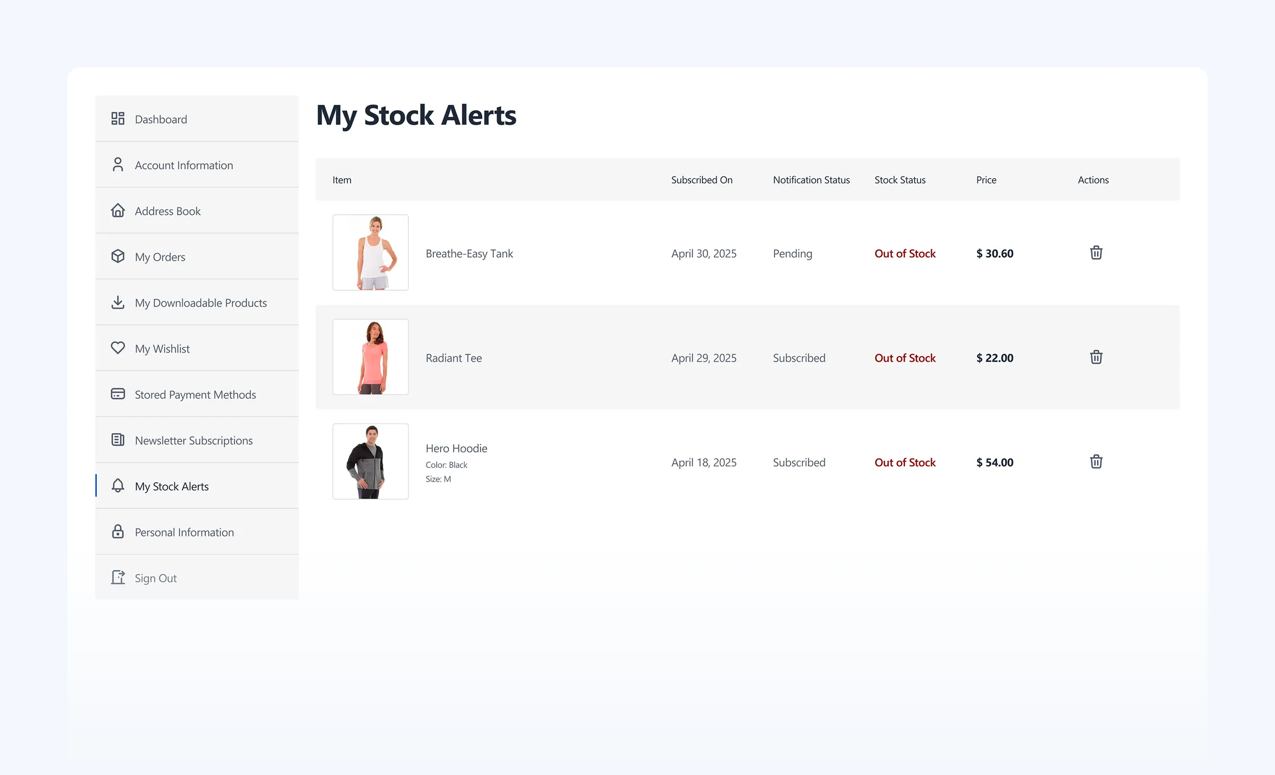Open the Breathe-Easy Tank product link
Viewport: 1275px width, 775px height.
[x=469, y=254]
